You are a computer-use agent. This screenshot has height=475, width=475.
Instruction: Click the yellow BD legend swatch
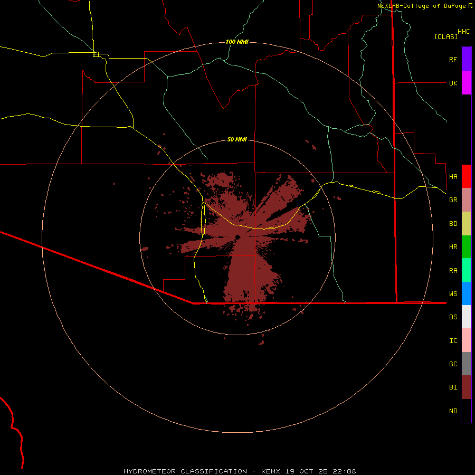466,224
